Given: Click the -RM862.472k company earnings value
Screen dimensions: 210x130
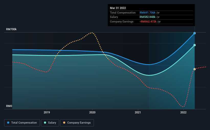Looking at the screenshot, I should click(x=148, y=21).
